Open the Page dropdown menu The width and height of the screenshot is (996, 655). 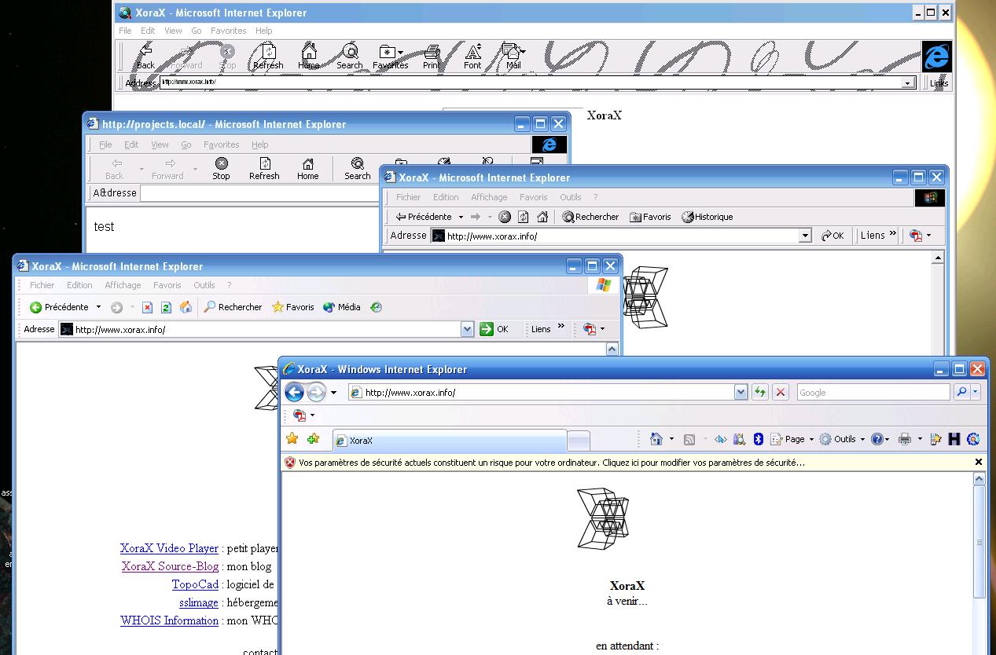coord(793,439)
